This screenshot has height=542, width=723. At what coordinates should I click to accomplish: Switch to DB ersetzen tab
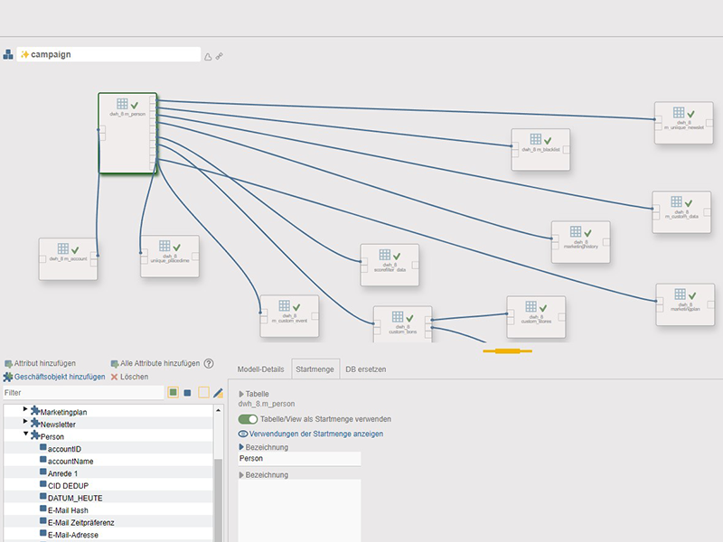[x=366, y=369]
